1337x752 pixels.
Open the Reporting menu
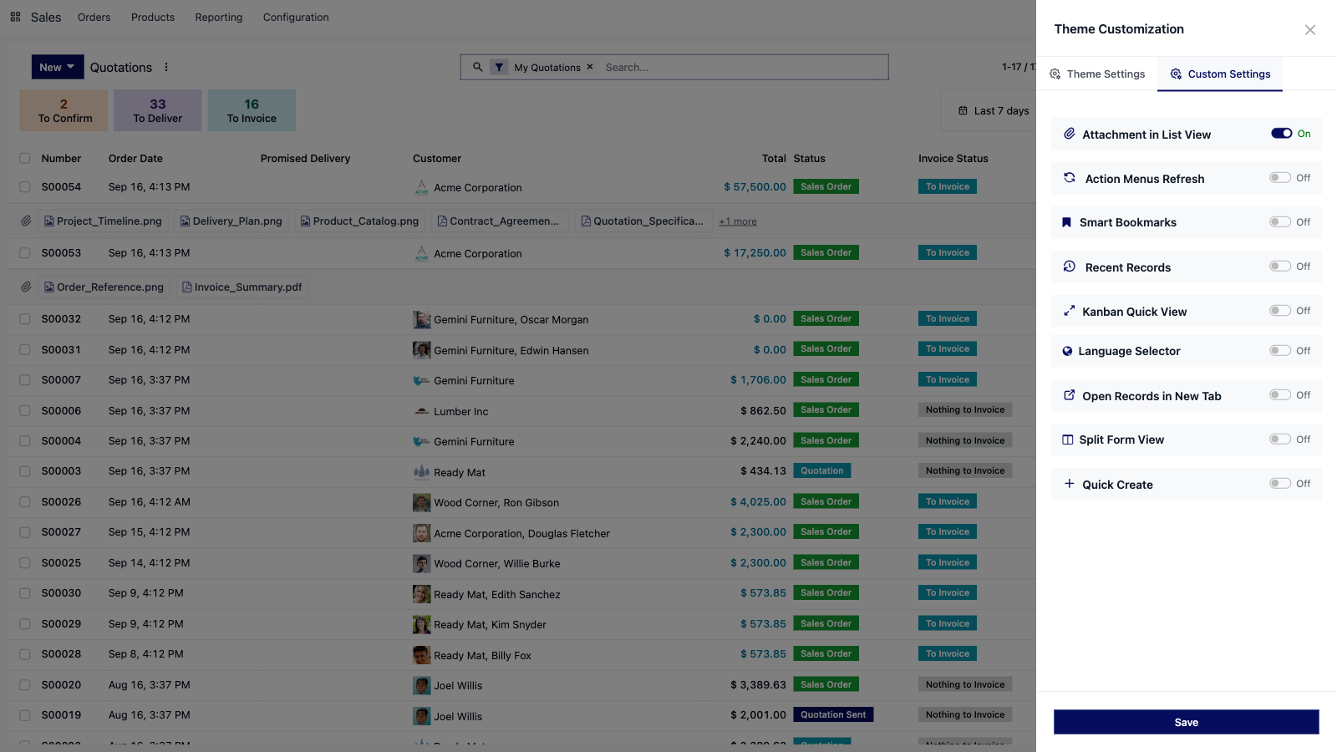tap(219, 17)
